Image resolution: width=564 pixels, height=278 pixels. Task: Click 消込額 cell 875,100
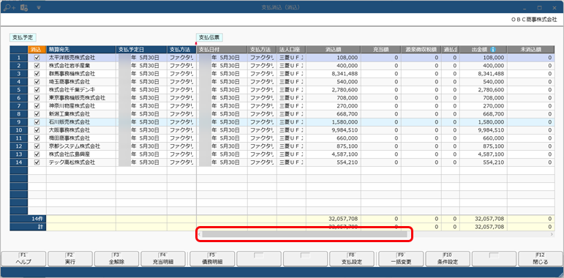(x=334, y=146)
